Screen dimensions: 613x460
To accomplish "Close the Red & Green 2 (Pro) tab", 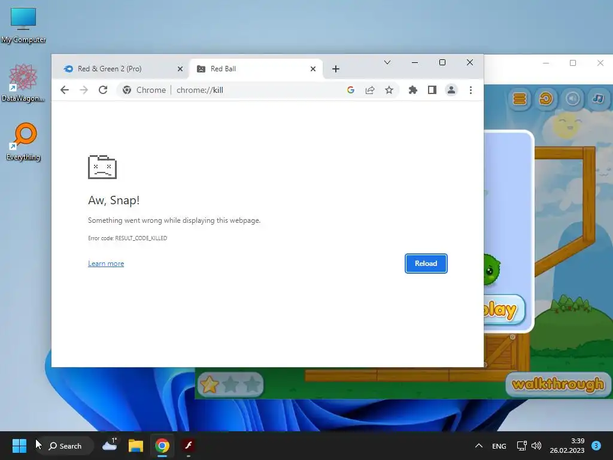I will pyautogui.click(x=180, y=69).
